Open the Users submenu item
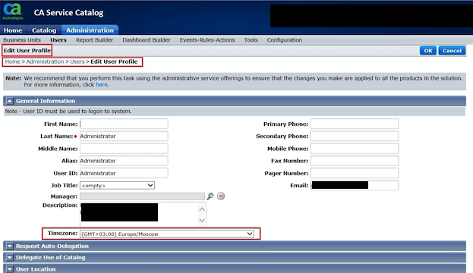Screen dimensions: 473x273 pos(58,40)
